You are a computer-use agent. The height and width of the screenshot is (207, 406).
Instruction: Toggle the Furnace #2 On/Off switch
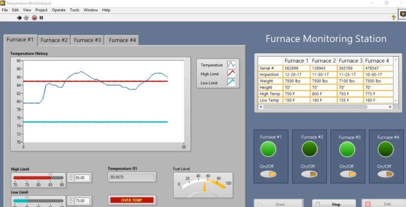309,174
